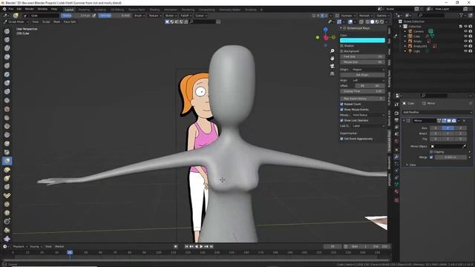Screen dimensions: 475x267
Task: Hide the Cube object with eye icon
Action: 465,36
